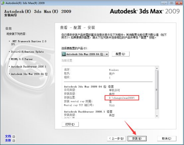184x145 pixels.
Task: Click the settings list scroll-up arrow
Action: tap(157, 68)
